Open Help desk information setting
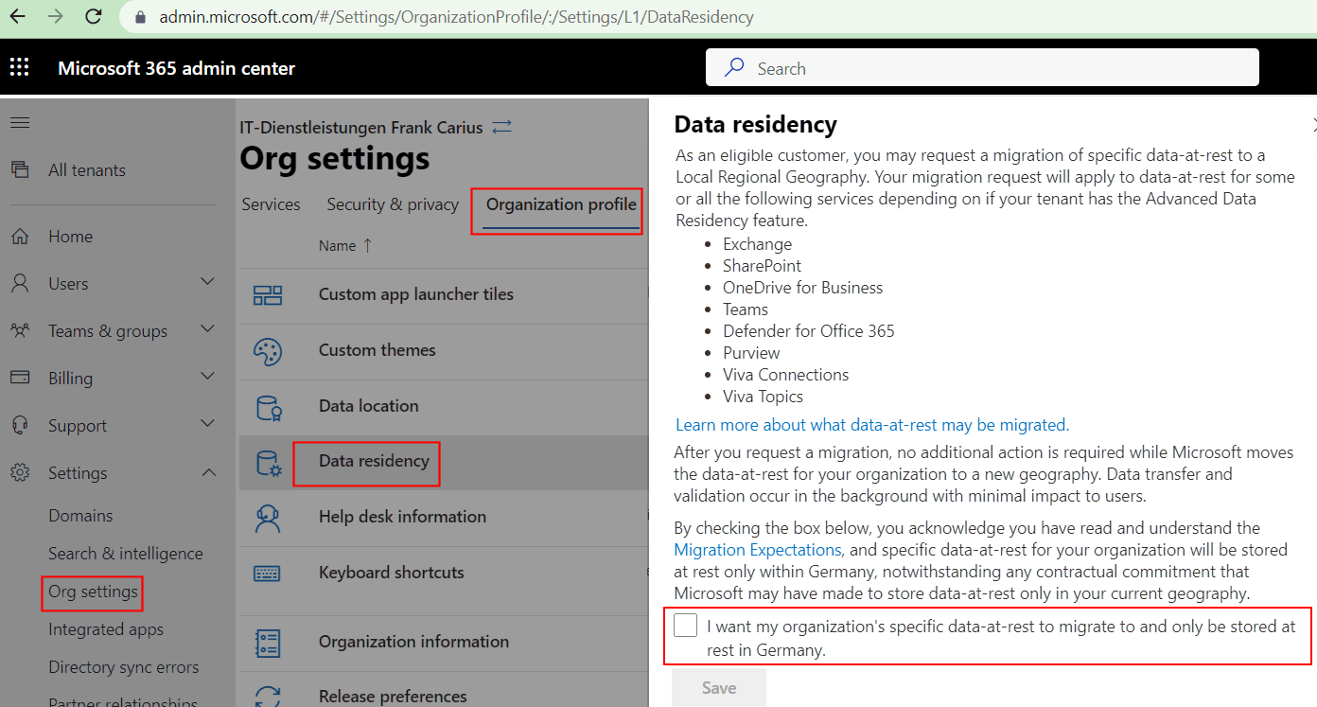 tap(403, 517)
